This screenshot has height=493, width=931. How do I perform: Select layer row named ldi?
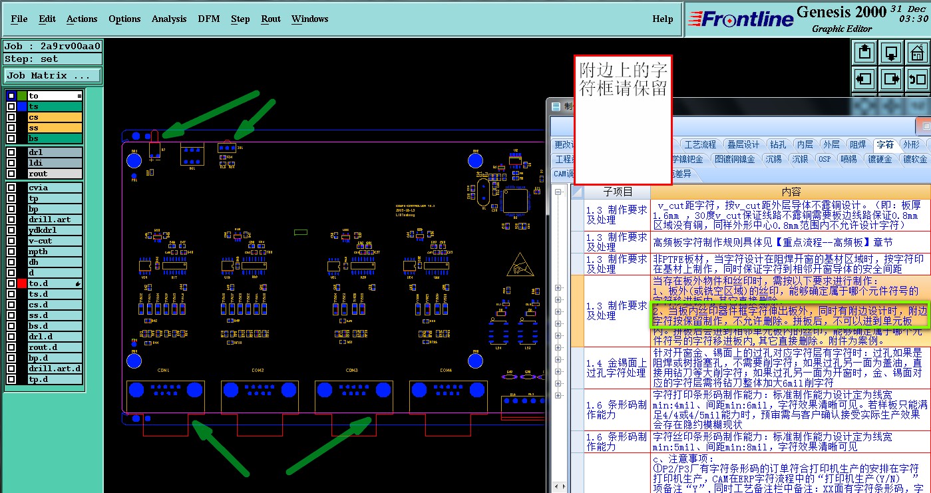(55, 163)
